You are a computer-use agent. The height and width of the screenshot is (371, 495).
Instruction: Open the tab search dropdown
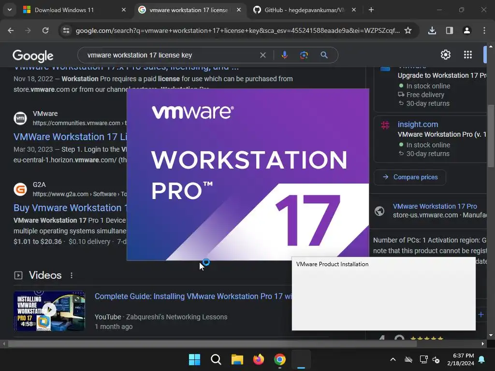[10, 10]
